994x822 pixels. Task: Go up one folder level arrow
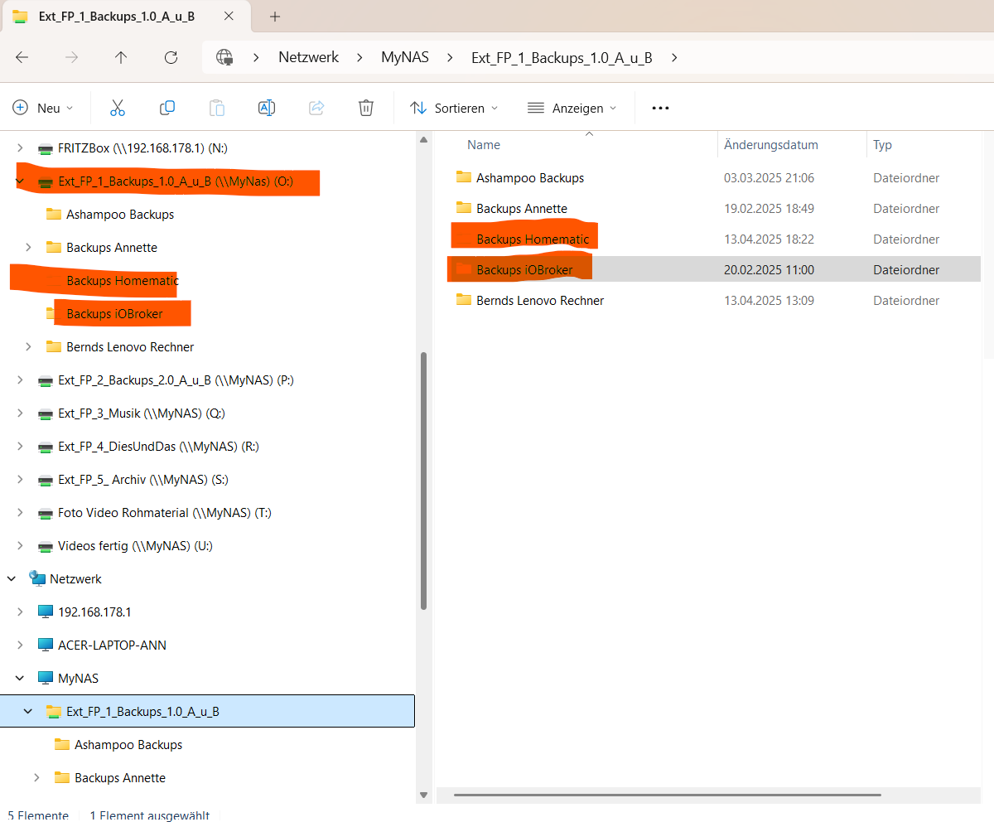(121, 57)
